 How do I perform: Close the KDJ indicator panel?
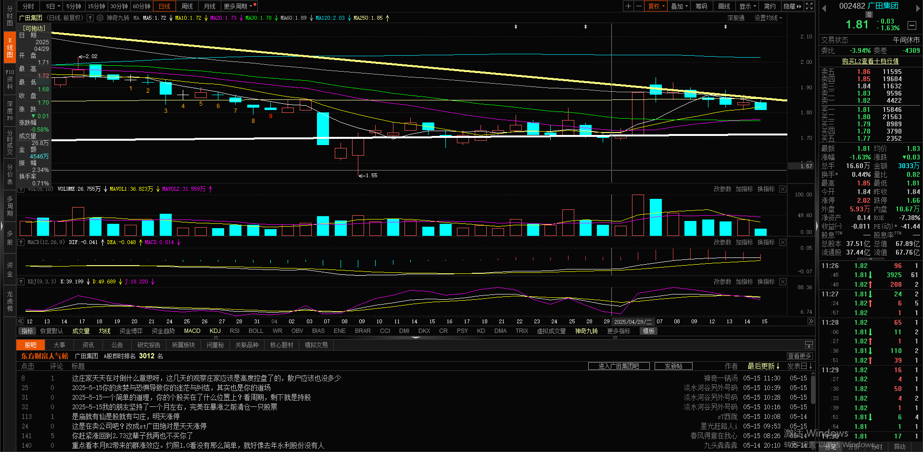(x=783, y=282)
